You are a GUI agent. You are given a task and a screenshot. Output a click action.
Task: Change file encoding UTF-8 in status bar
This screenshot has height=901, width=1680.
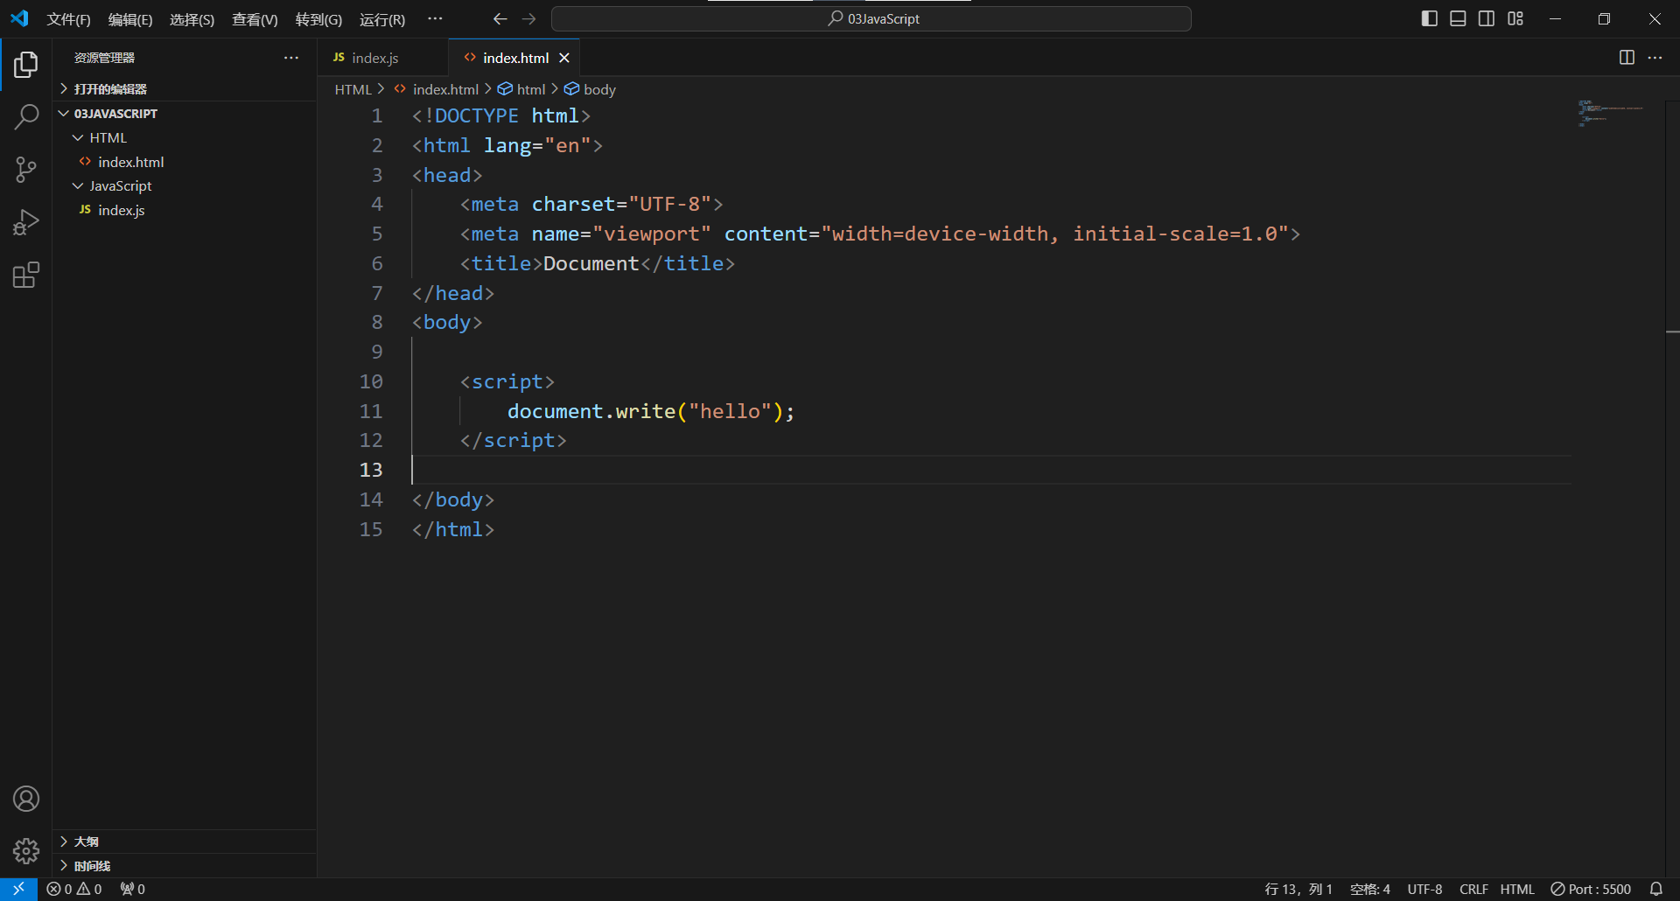pyautogui.click(x=1424, y=889)
